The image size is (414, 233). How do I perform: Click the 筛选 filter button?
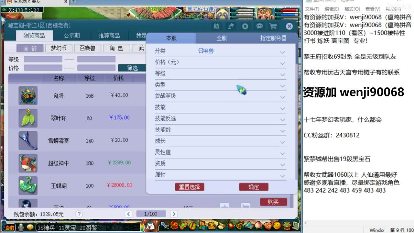point(132,68)
